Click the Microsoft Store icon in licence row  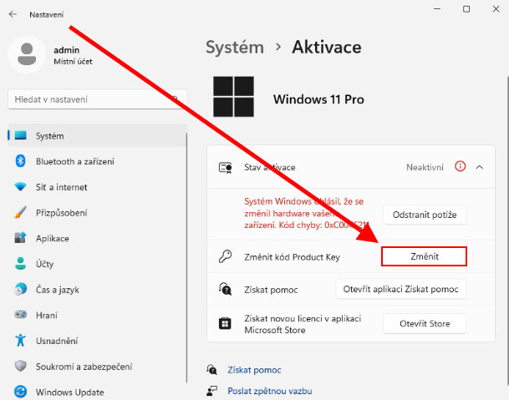(225, 323)
